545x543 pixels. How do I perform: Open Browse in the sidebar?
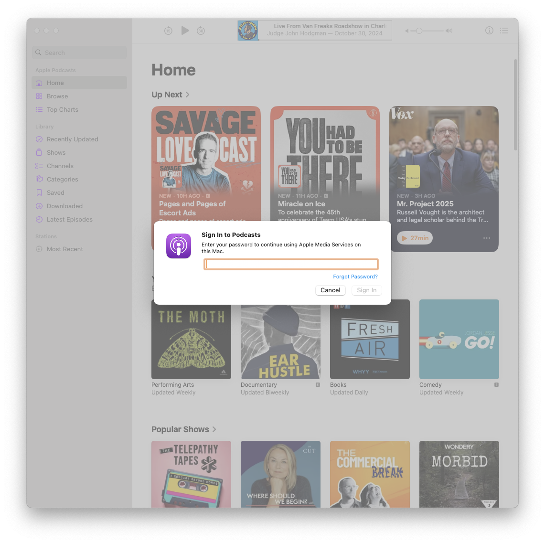click(x=79, y=96)
